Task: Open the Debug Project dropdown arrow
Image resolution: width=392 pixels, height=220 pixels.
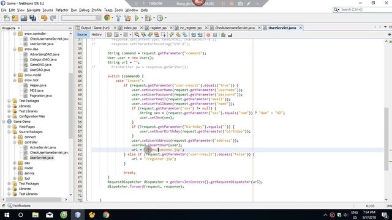Action: click(154, 18)
